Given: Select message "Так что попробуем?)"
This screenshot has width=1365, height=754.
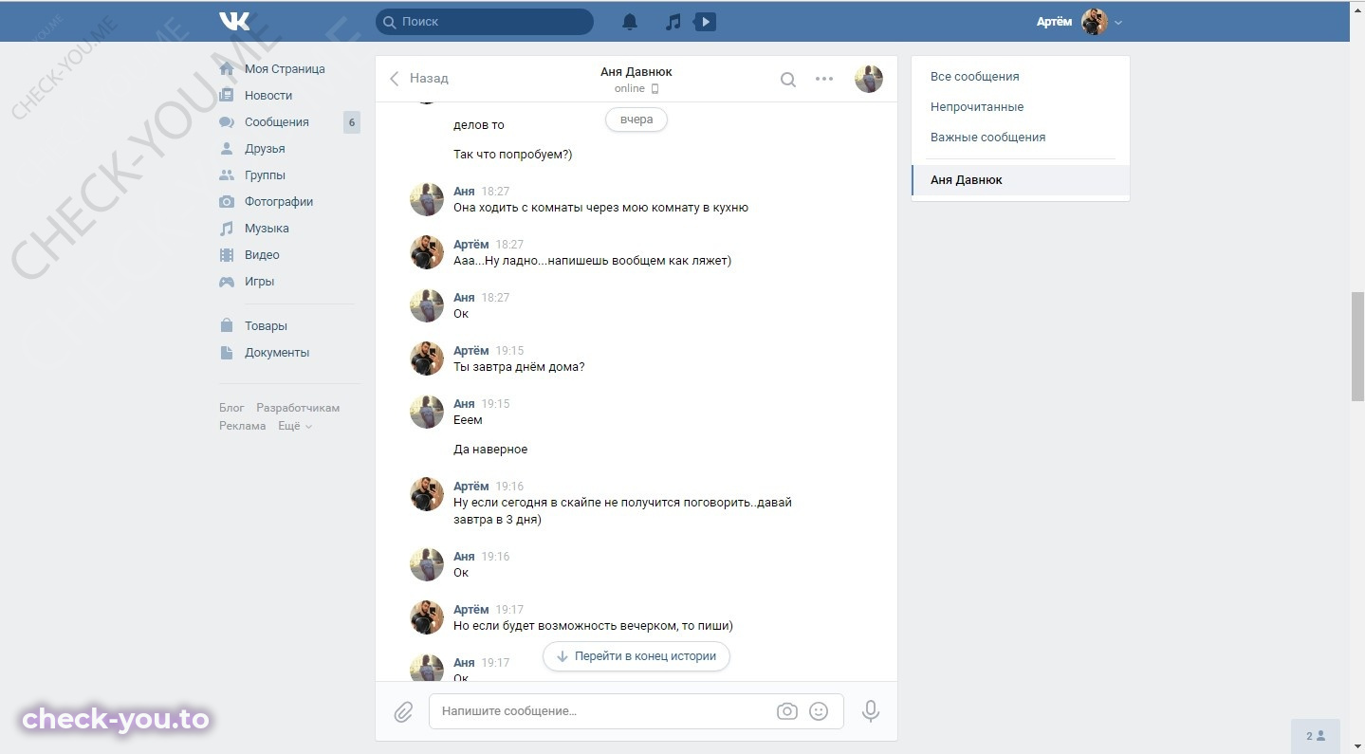Looking at the screenshot, I should click(x=513, y=155).
